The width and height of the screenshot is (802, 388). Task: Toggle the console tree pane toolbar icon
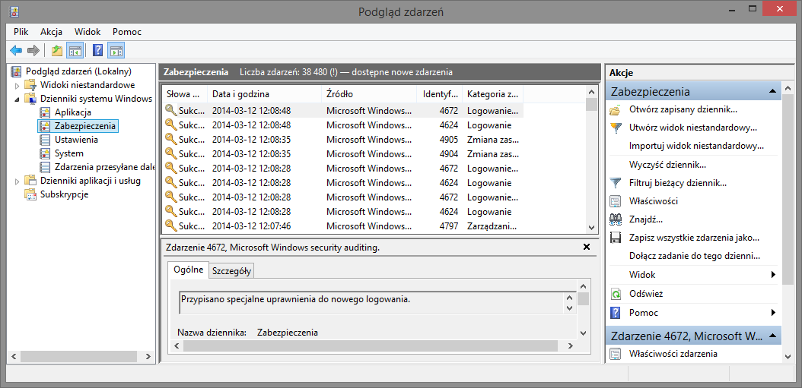pos(75,51)
